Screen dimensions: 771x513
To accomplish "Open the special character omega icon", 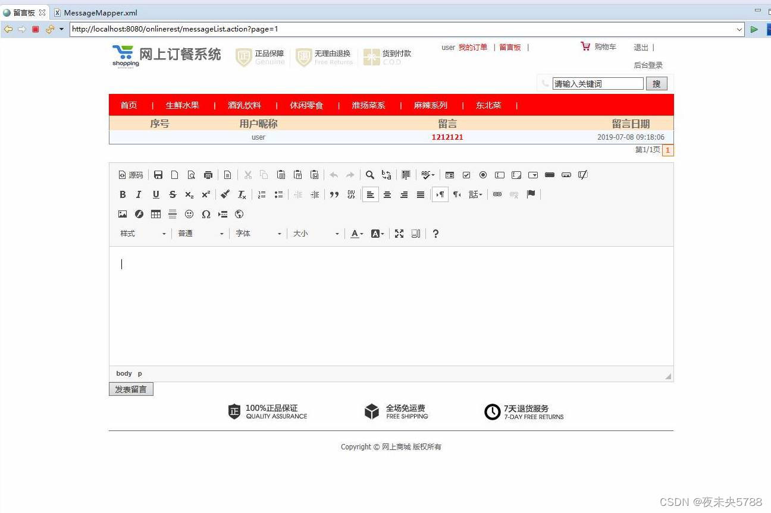I will 206,214.
